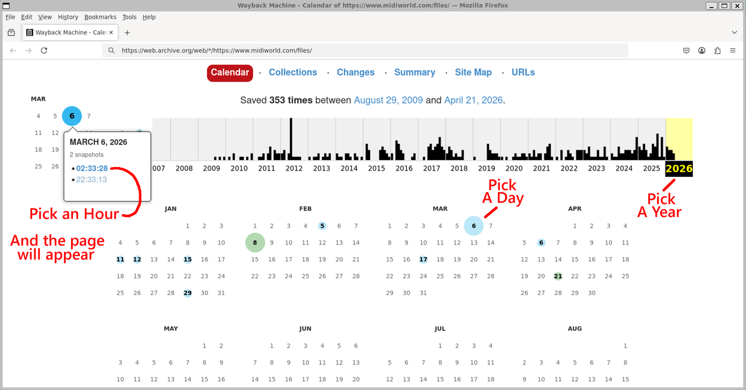Select year 2023 on the timeline

[596, 168]
